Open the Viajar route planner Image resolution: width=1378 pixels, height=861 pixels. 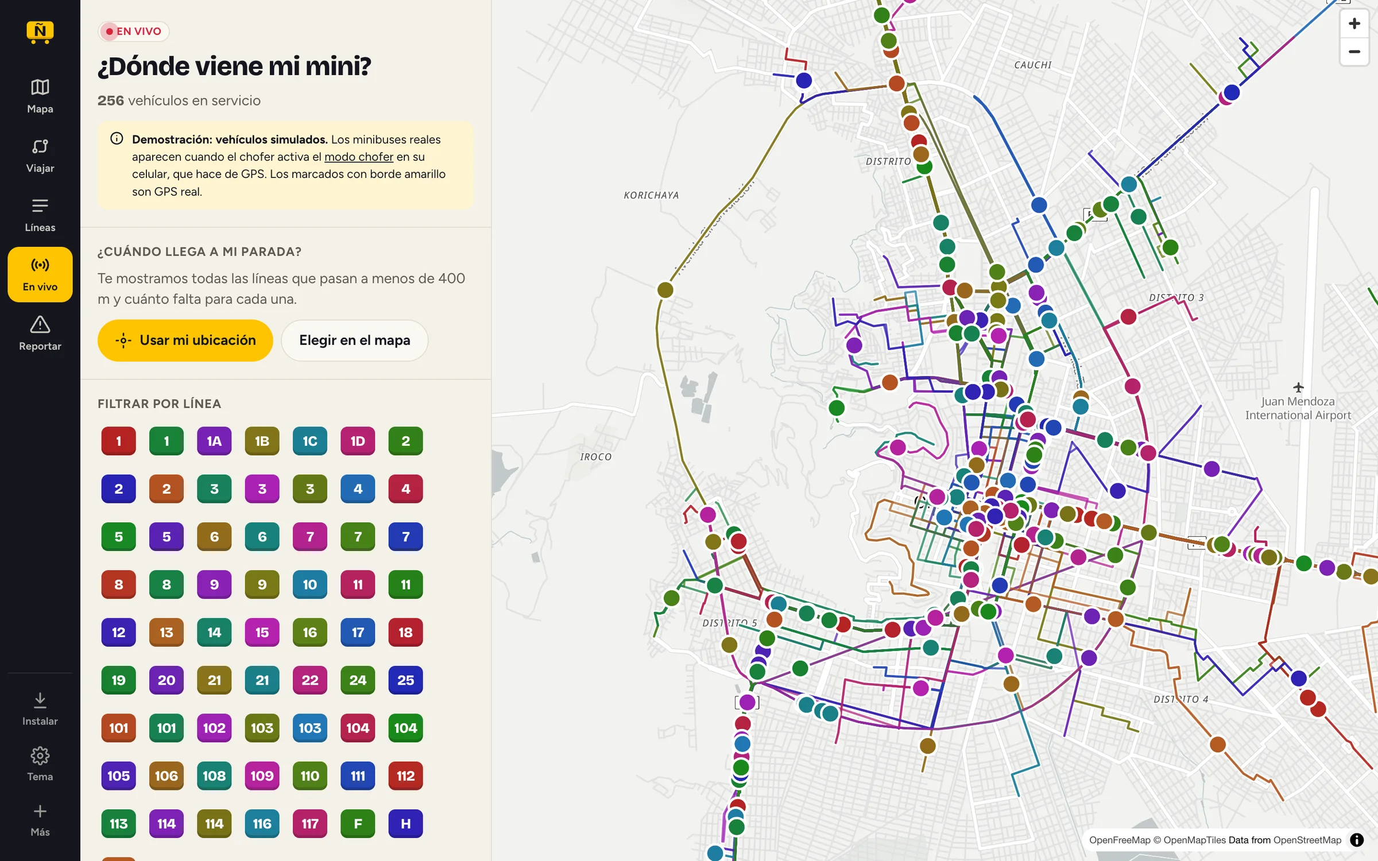click(x=40, y=156)
